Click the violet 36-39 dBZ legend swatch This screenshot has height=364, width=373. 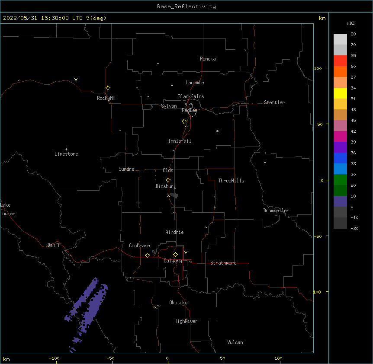pyautogui.click(x=340, y=147)
